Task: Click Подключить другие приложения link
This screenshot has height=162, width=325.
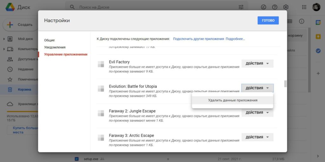Action: coord(199,39)
